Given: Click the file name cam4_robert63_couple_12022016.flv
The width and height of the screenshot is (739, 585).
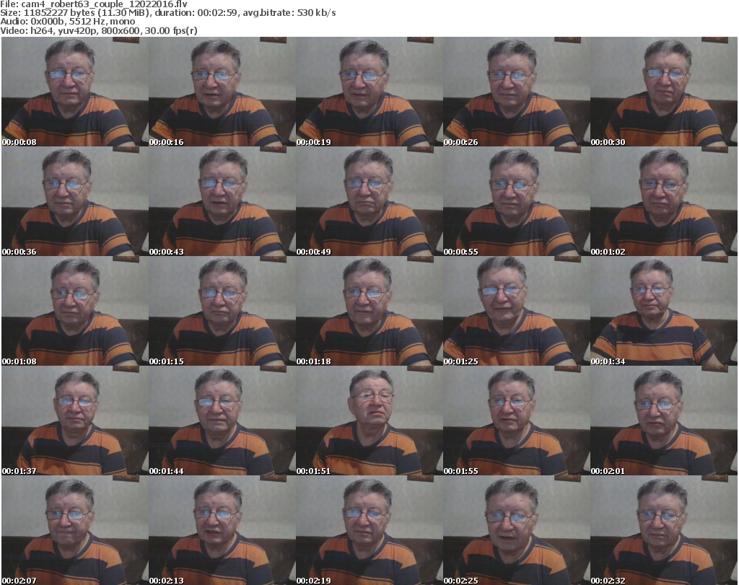Looking at the screenshot, I should tap(104, 4).
